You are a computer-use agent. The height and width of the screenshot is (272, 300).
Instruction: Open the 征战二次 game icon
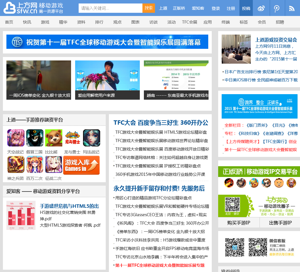(x=54, y=164)
